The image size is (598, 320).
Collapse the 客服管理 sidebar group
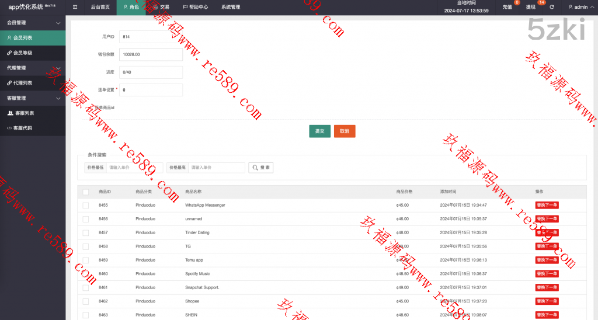pyautogui.click(x=58, y=98)
